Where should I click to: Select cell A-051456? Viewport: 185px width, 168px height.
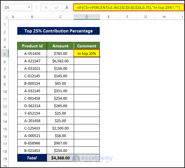pos(32,53)
